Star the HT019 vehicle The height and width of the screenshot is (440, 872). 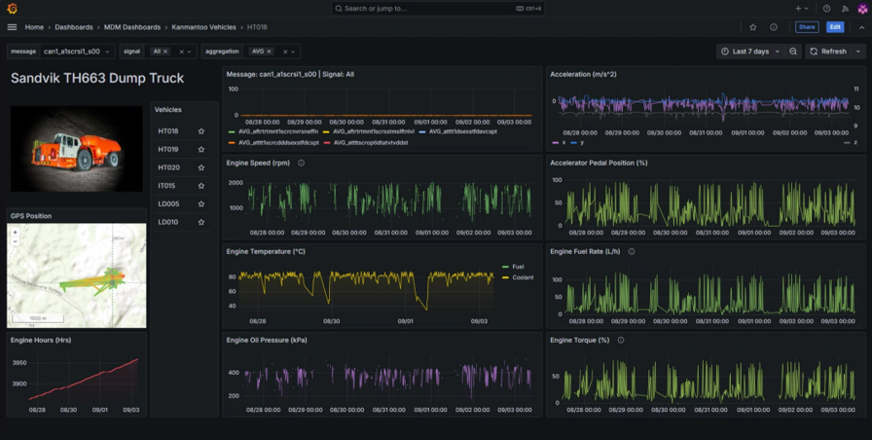click(200, 149)
